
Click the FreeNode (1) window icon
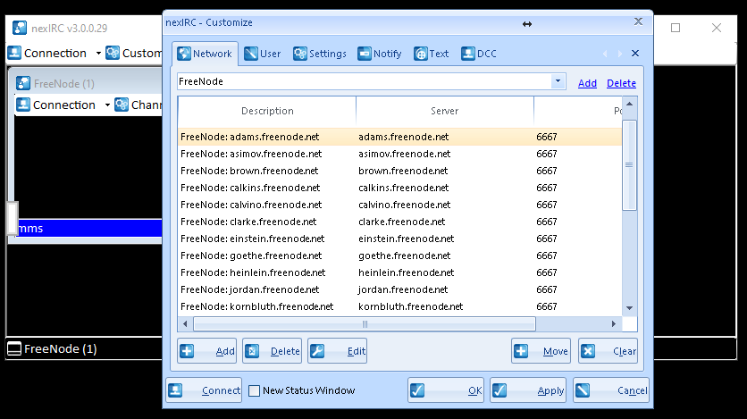pos(23,83)
